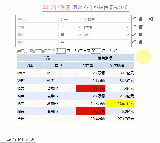This screenshot has height=143, width=160.
Task: Click the pencil edit icon for 季度 filter
Action: 134,27
